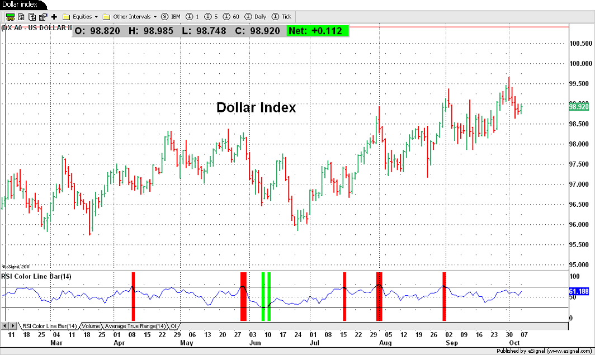
Task: Click the chart properties toolbar icon
Action: coord(43,17)
